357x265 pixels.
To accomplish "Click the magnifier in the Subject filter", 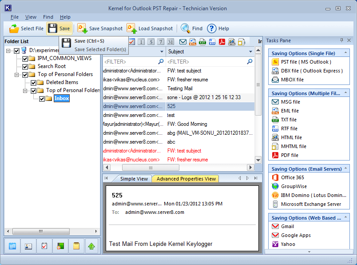I will point(250,61).
